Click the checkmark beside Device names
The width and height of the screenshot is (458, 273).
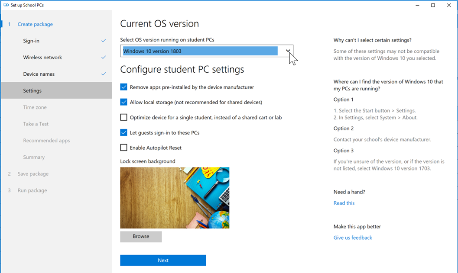[104, 74]
